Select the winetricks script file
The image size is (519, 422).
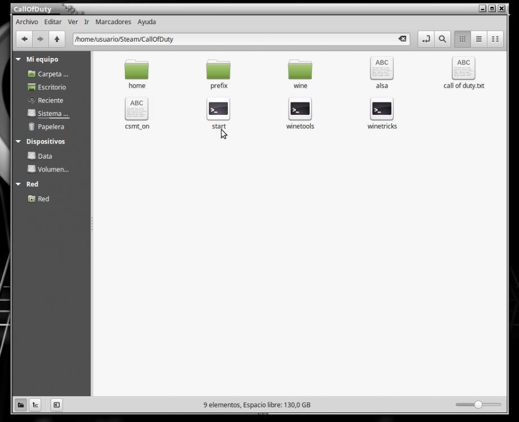click(x=382, y=114)
